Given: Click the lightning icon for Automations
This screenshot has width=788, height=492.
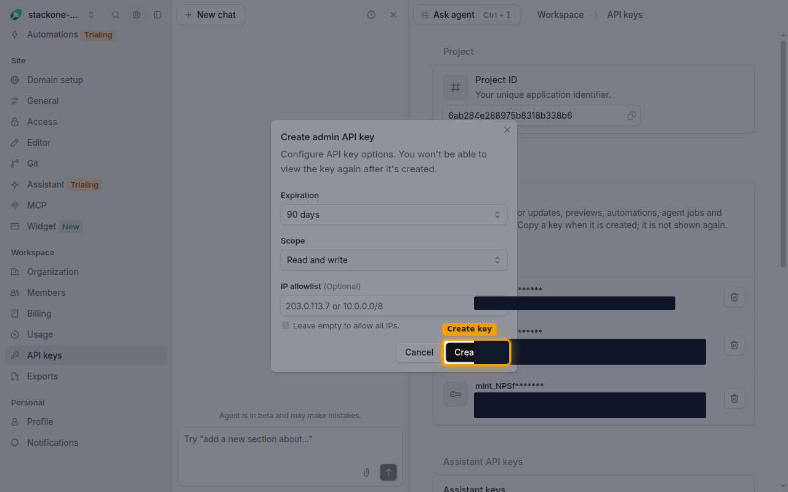Looking at the screenshot, I should (x=15, y=34).
